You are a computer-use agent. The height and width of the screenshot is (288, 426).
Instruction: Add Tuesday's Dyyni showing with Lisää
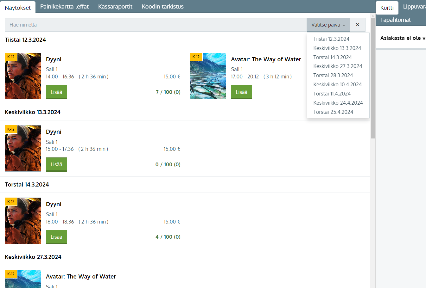(x=56, y=92)
